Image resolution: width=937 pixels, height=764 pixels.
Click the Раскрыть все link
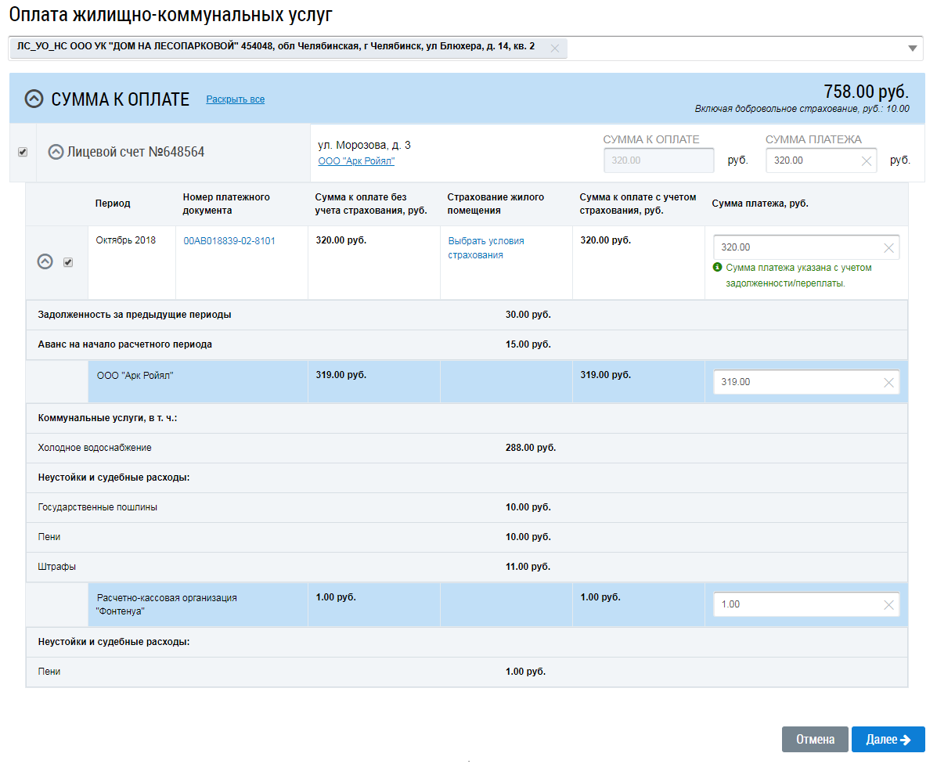(235, 99)
